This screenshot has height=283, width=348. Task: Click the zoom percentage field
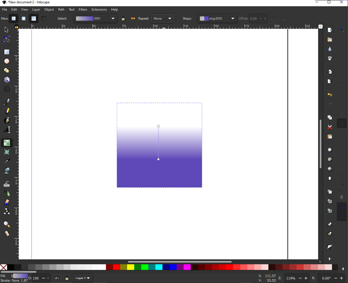291,278
